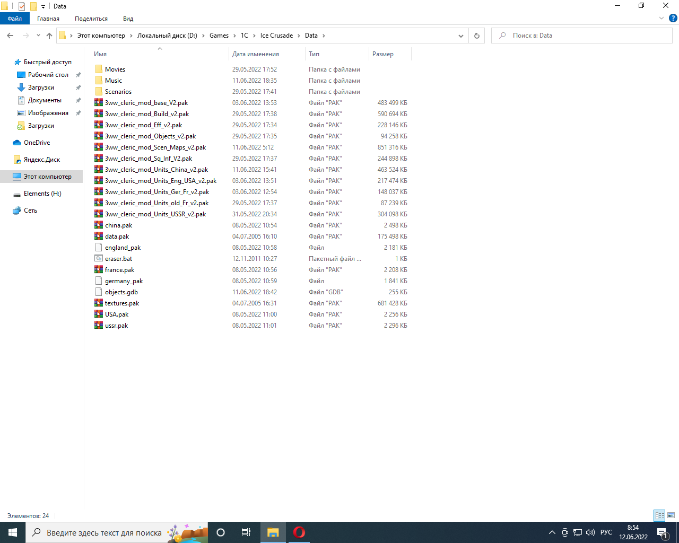This screenshot has height=543, width=679.
Task: Open the Scenarios folder icon
Action: tap(99, 92)
